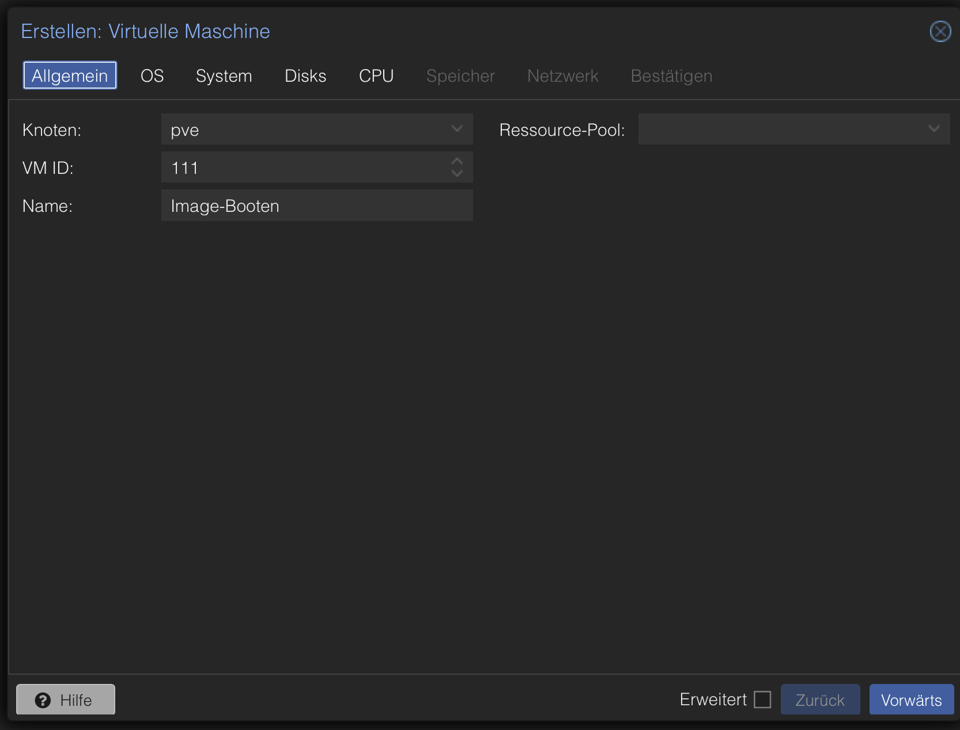This screenshot has height=730, width=960.
Task: Close the Create Virtual Machine dialog
Action: (940, 31)
